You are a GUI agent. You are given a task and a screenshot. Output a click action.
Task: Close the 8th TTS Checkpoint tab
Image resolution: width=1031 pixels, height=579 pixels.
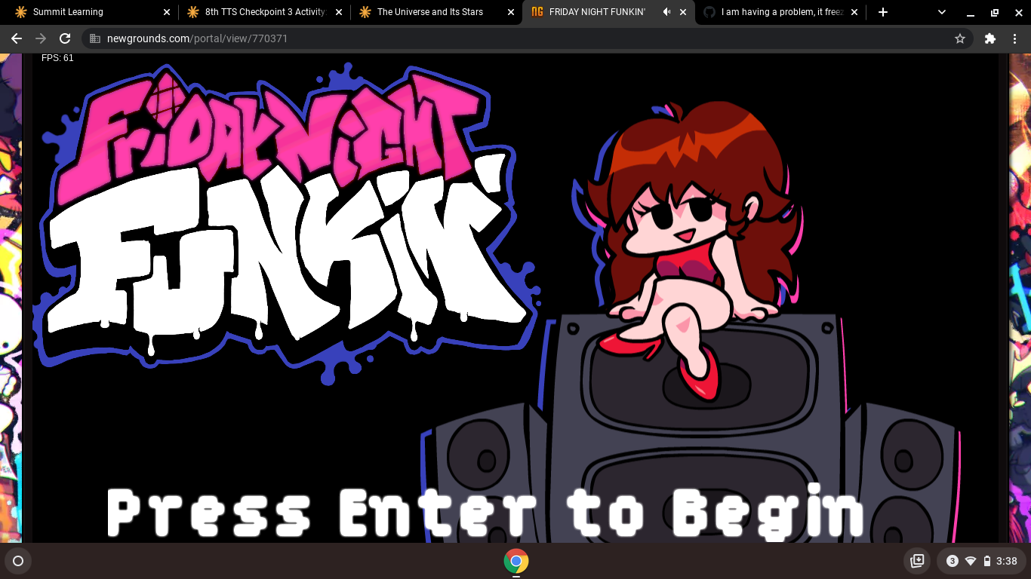(338, 12)
